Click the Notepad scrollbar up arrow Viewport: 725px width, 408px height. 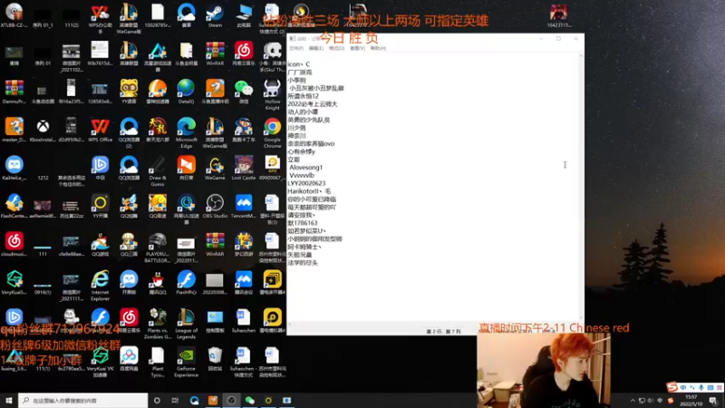(x=581, y=55)
